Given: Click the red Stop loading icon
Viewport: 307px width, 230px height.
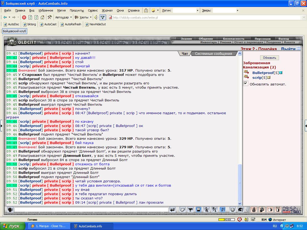Looking at the screenshot, I should pyautogui.click(x=24, y=17).
